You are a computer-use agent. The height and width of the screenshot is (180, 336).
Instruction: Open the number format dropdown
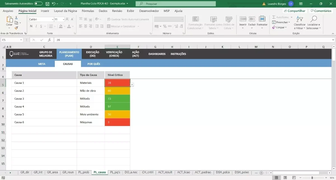tap(182, 19)
